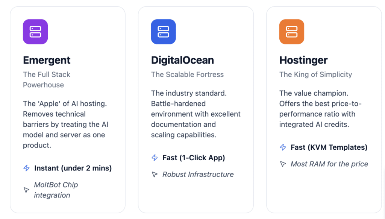Click the cursor icon beside Most RAM for the price
This screenshot has width=385, height=219.
pyautogui.click(x=282, y=164)
